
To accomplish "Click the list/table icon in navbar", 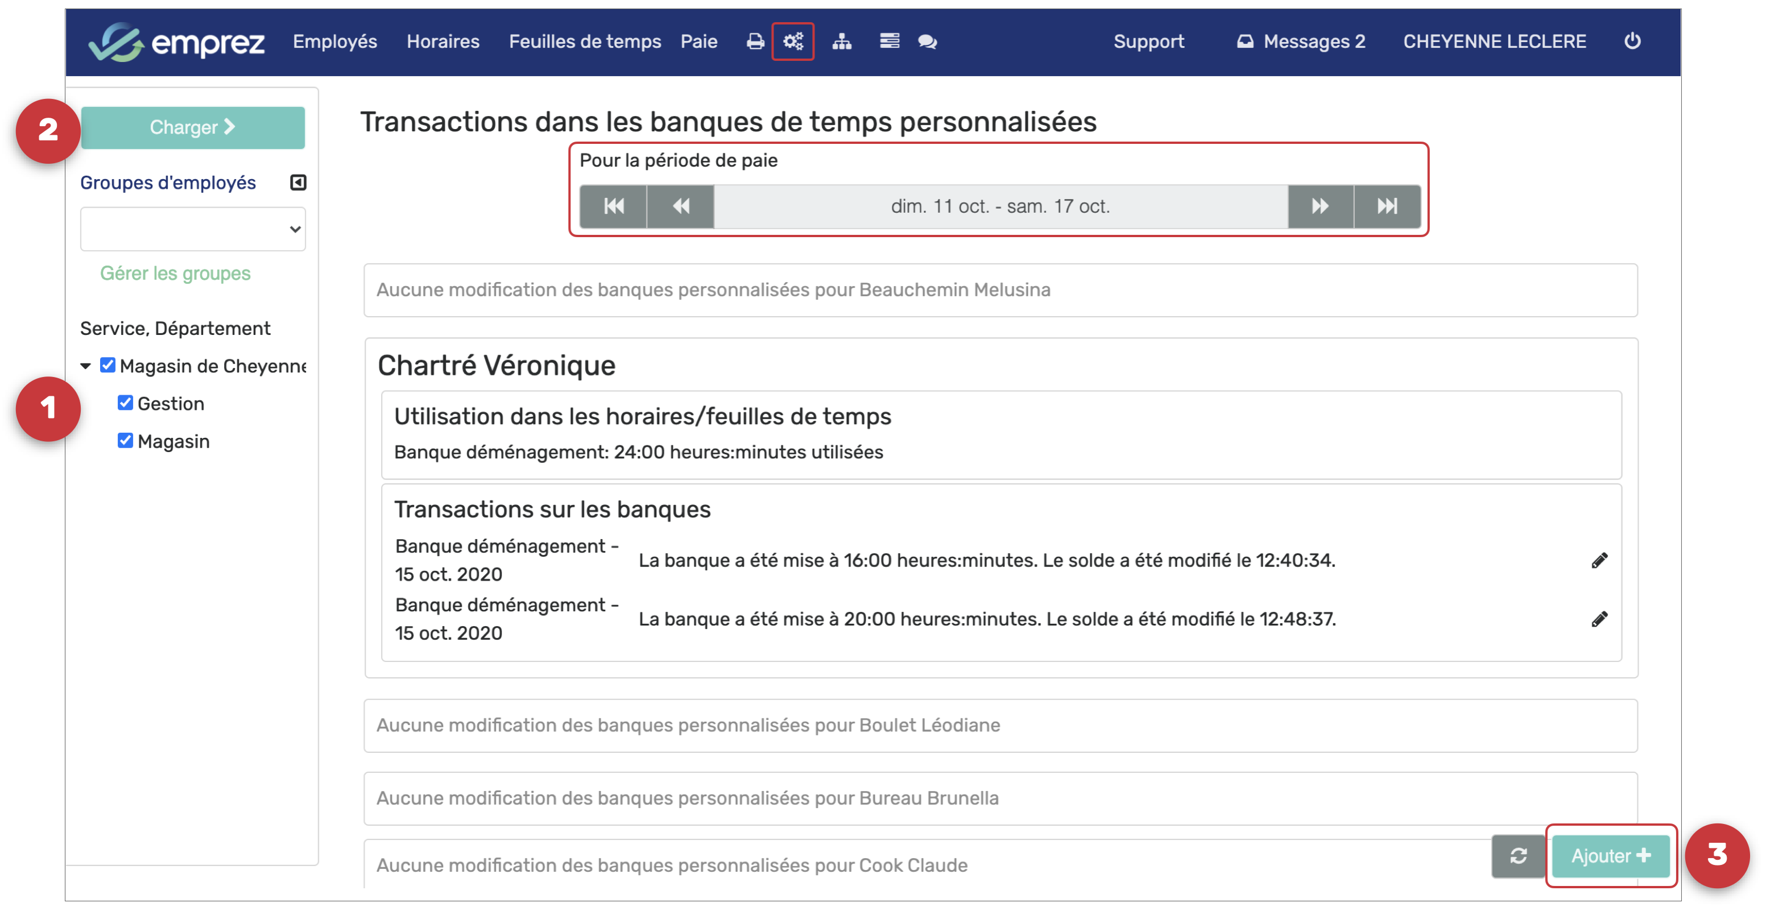I will [x=889, y=42].
